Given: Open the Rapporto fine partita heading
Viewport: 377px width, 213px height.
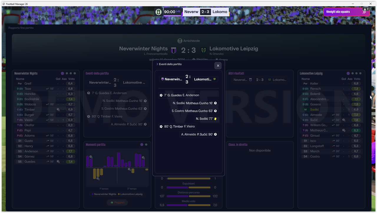Looking at the screenshot, I should (21, 28).
